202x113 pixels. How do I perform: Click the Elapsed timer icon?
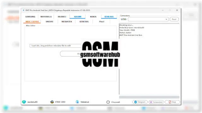[108, 102]
